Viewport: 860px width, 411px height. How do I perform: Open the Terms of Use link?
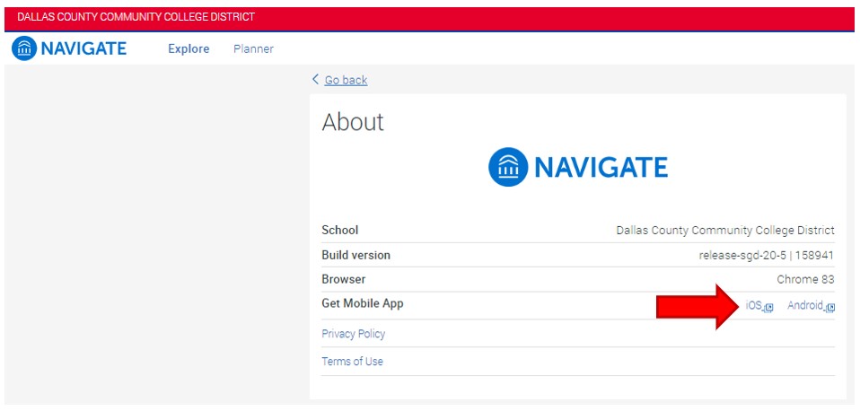coord(352,362)
